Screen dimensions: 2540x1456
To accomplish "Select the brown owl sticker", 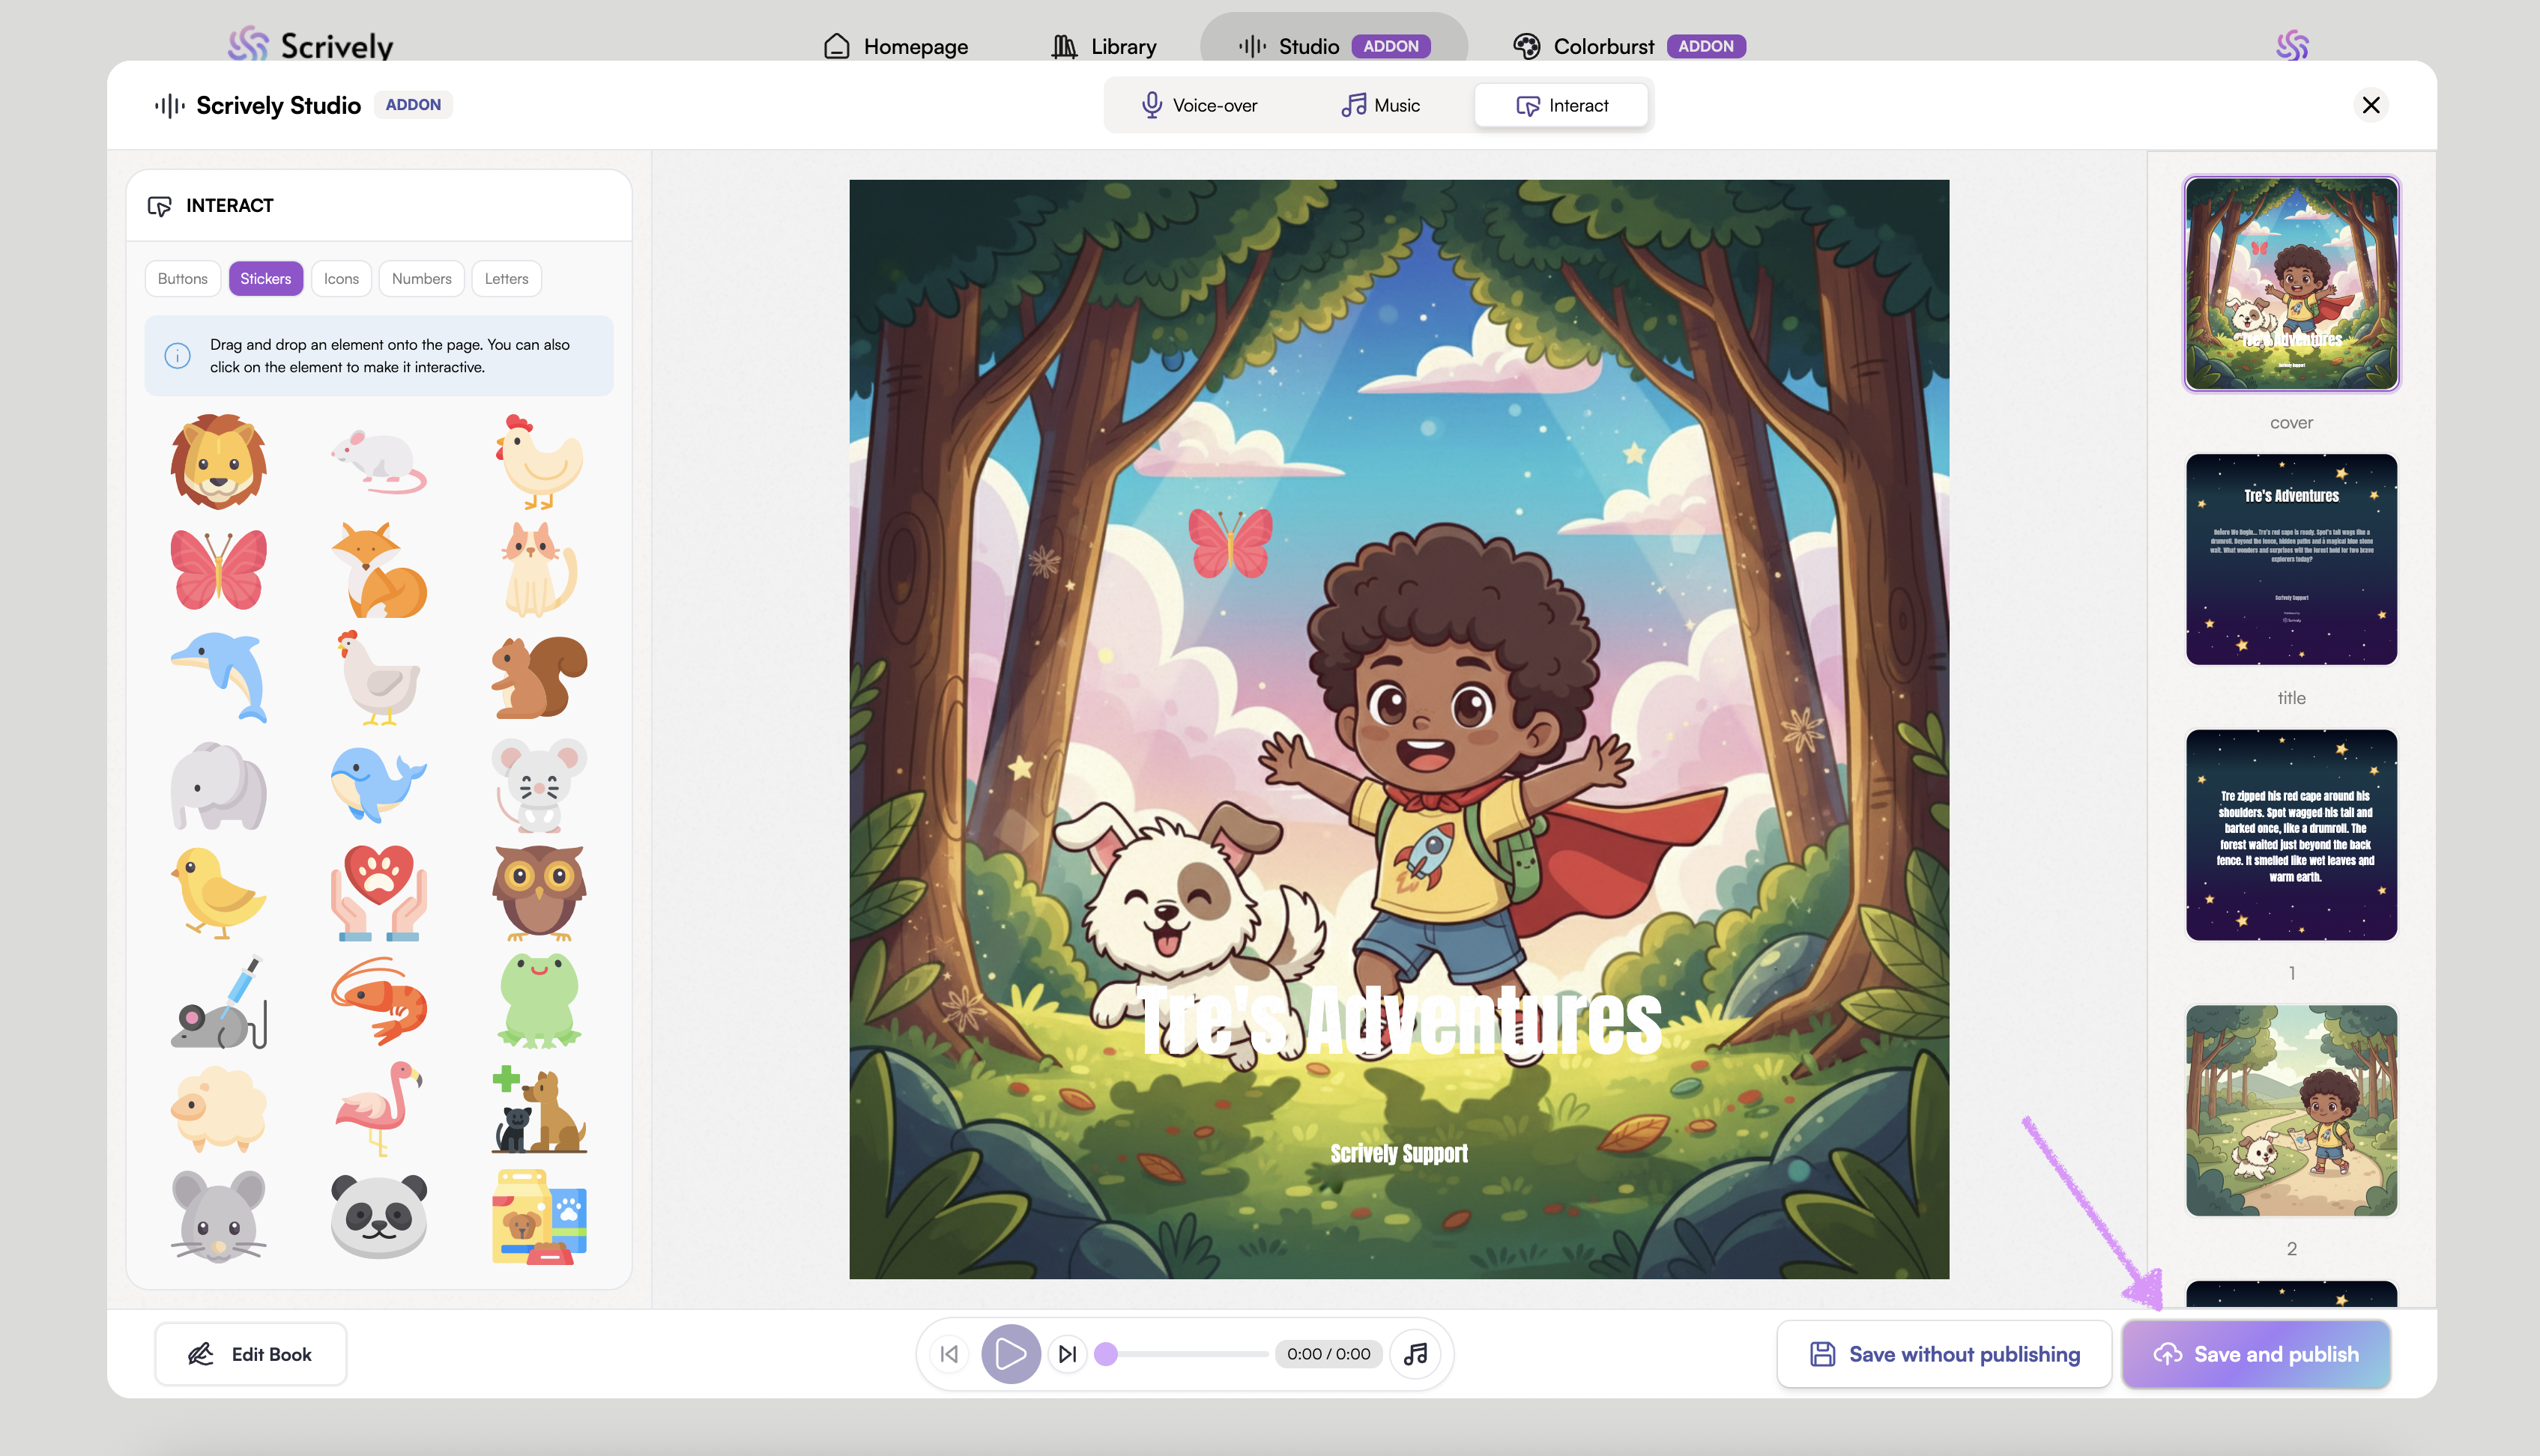I will tap(538, 892).
